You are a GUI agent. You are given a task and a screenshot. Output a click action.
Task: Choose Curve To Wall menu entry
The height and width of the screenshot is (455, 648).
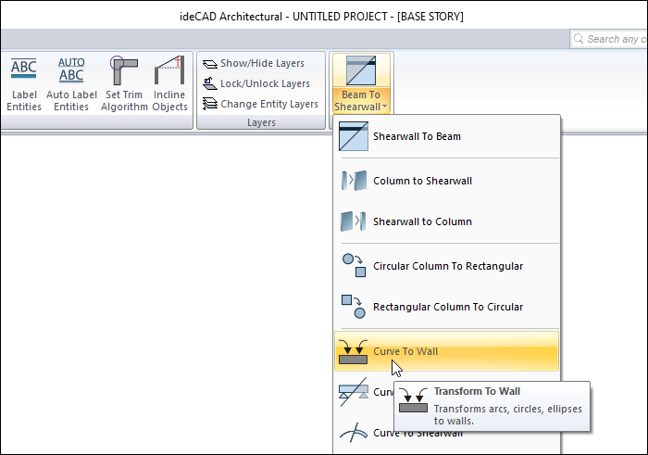pos(405,351)
